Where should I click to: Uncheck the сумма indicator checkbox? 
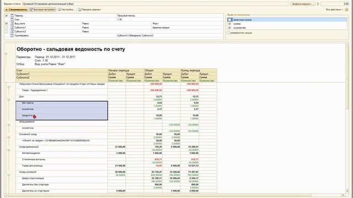(229, 24)
